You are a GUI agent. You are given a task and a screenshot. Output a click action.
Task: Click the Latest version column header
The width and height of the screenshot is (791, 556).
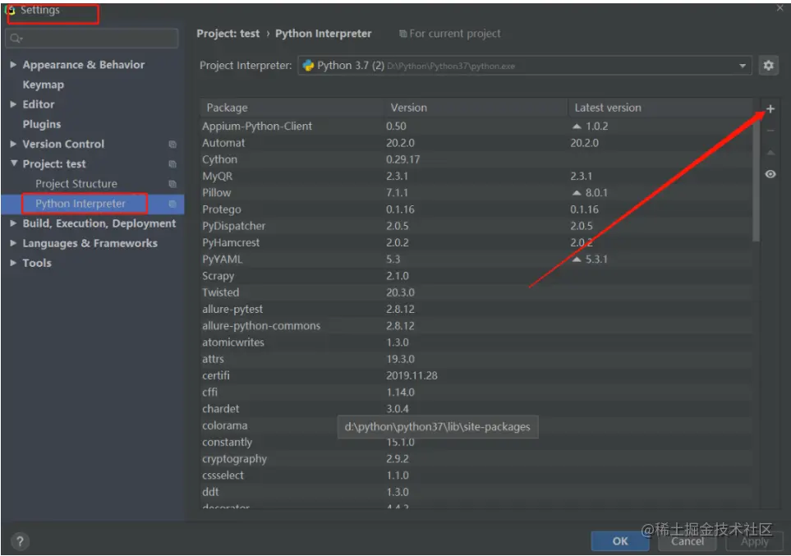(660, 108)
